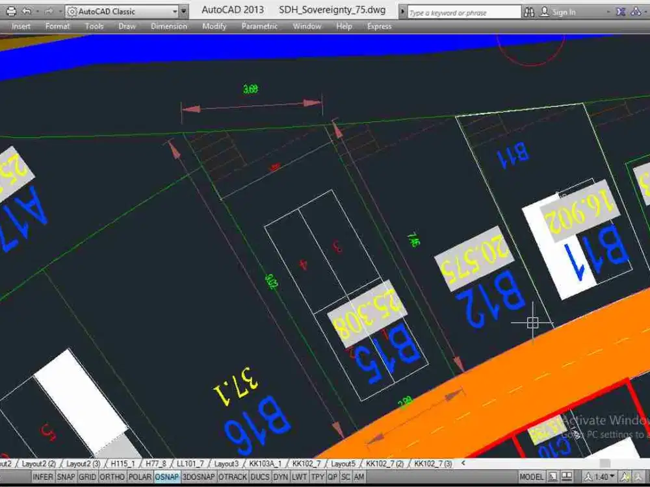Switch to the KK103A_1 layout tab
This screenshot has height=487, width=650.
click(264, 464)
